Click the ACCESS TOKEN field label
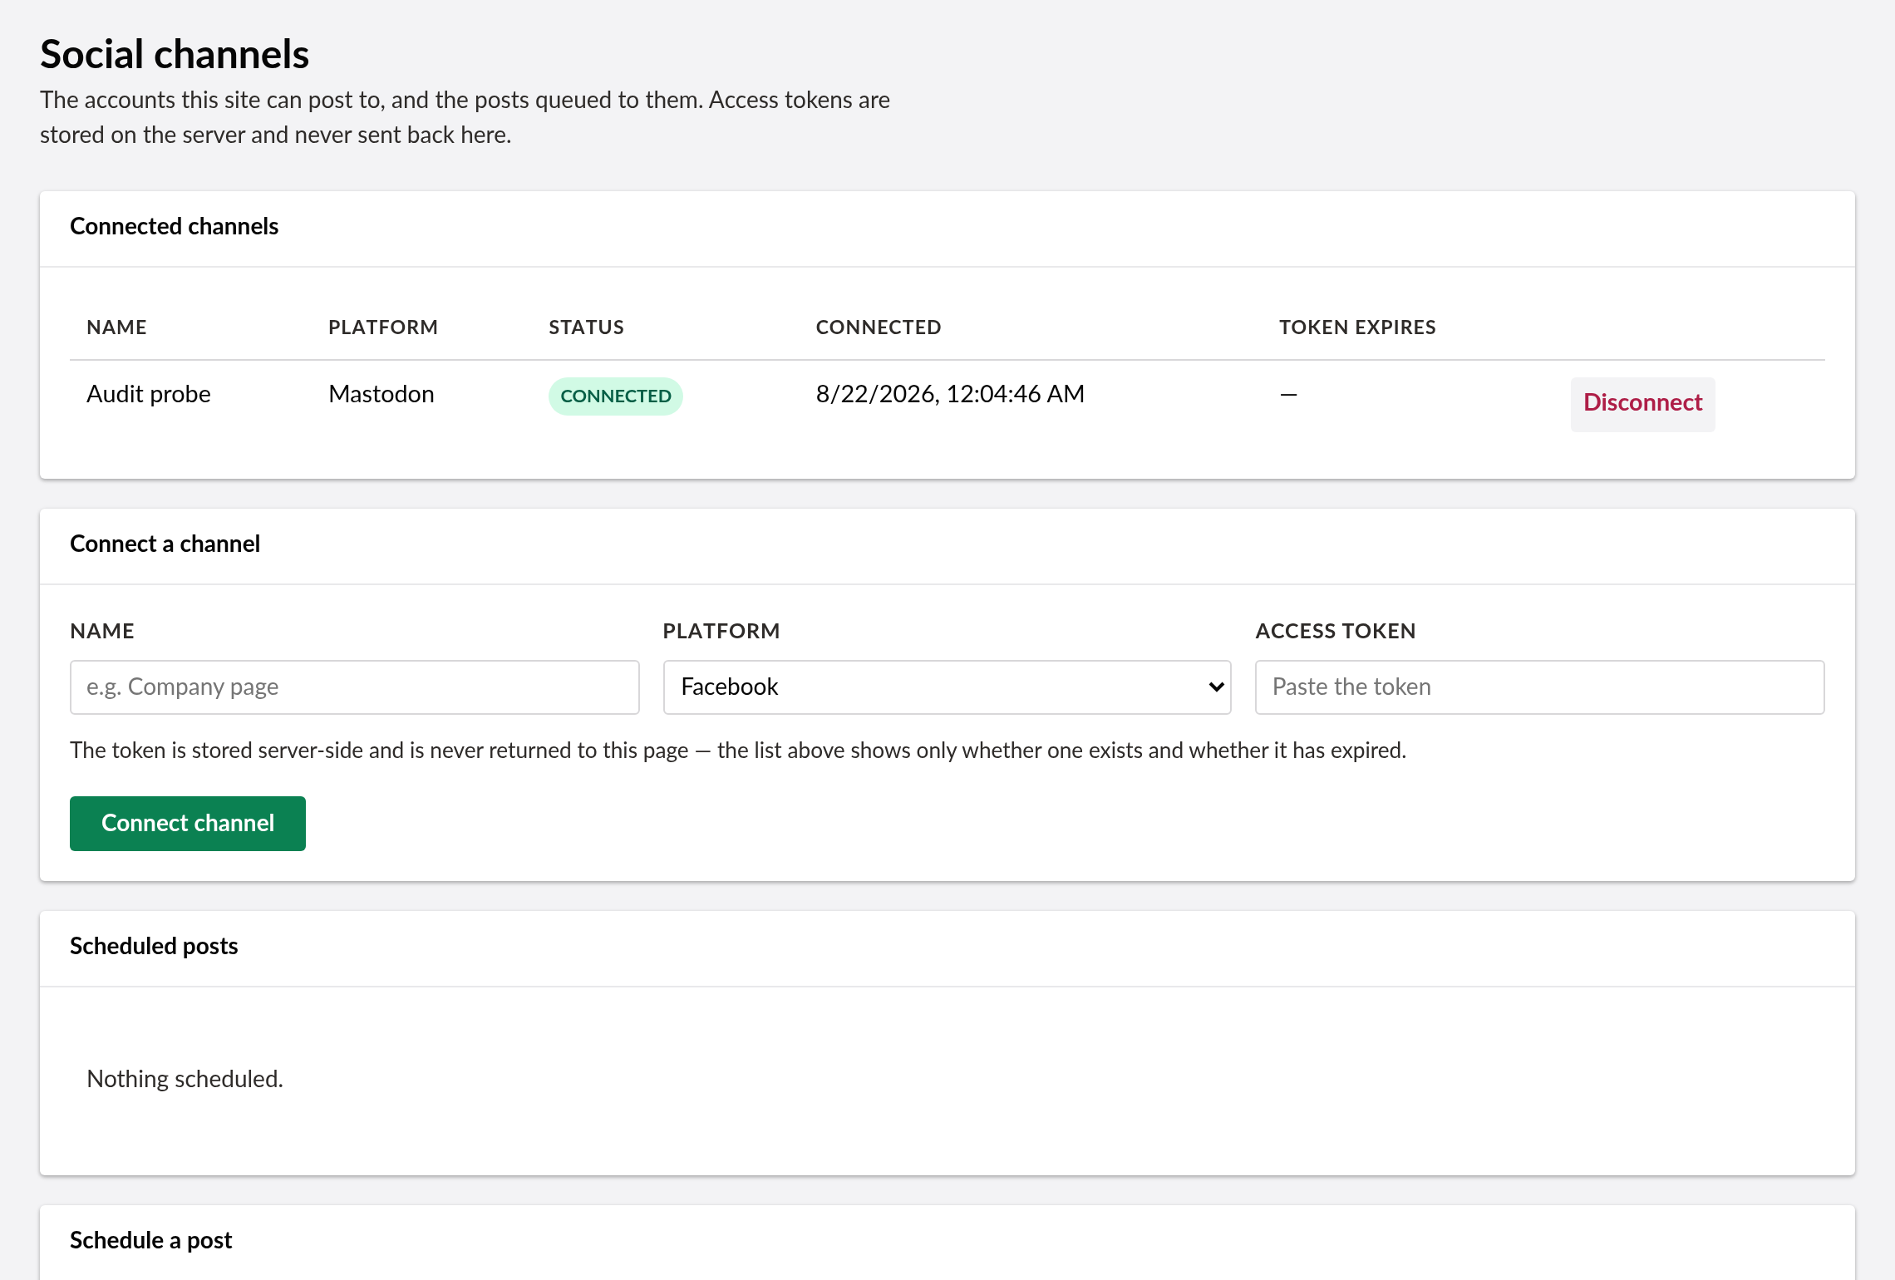This screenshot has width=1895, height=1280. coord(1335,631)
